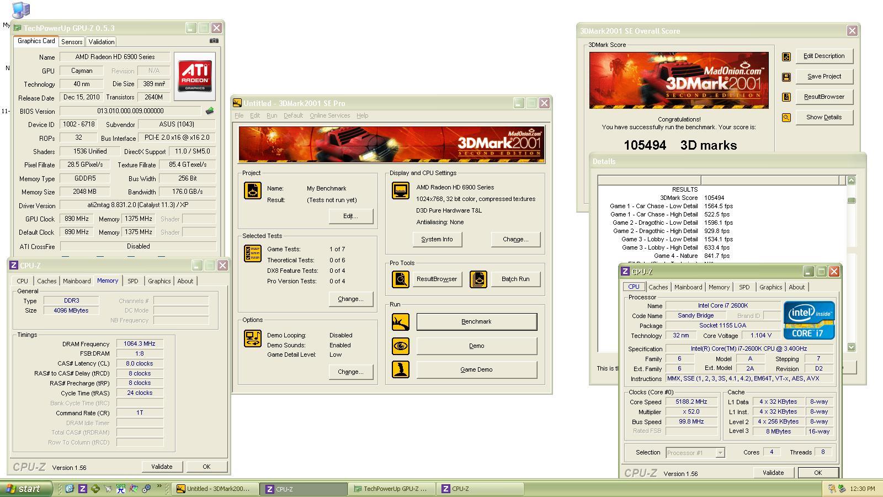Open the Online Services menu
This screenshot has width=883, height=497.
(329, 116)
